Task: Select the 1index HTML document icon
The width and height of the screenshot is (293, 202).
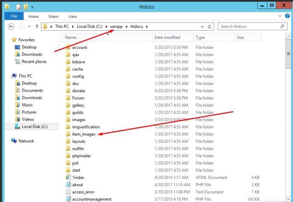Action: 68,177
